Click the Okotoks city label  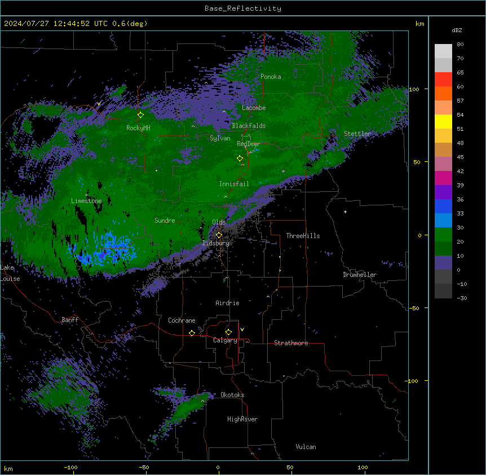[232, 395]
